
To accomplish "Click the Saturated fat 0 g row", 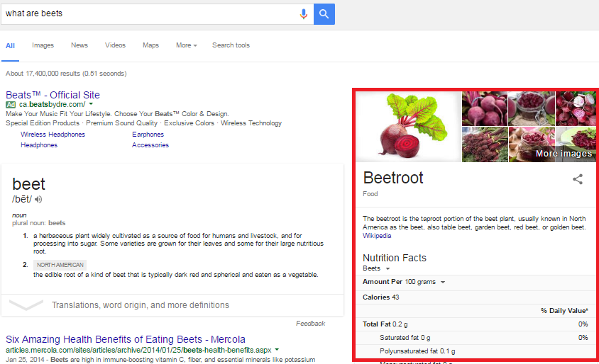I will tap(476, 338).
